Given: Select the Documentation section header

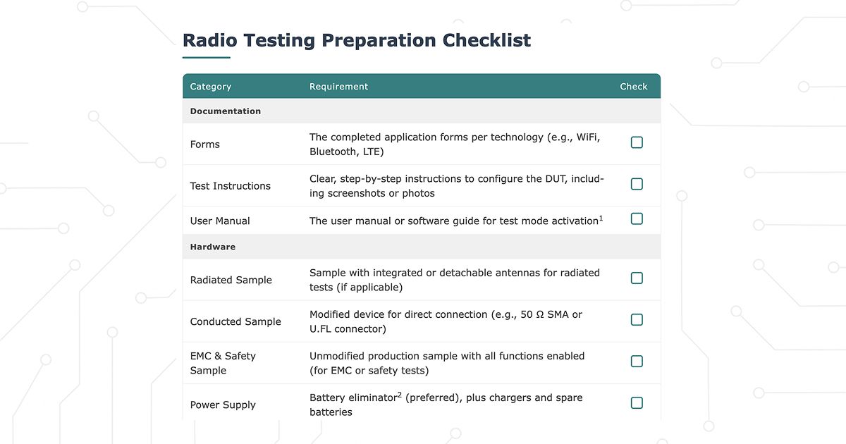Looking at the screenshot, I should (225, 111).
